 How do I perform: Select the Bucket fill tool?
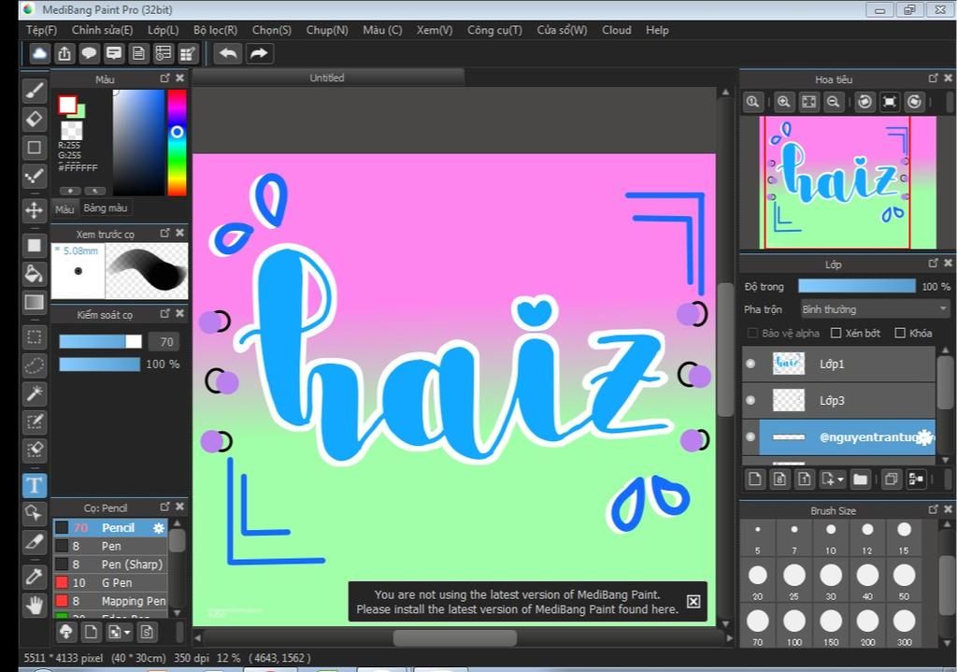coord(35,274)
